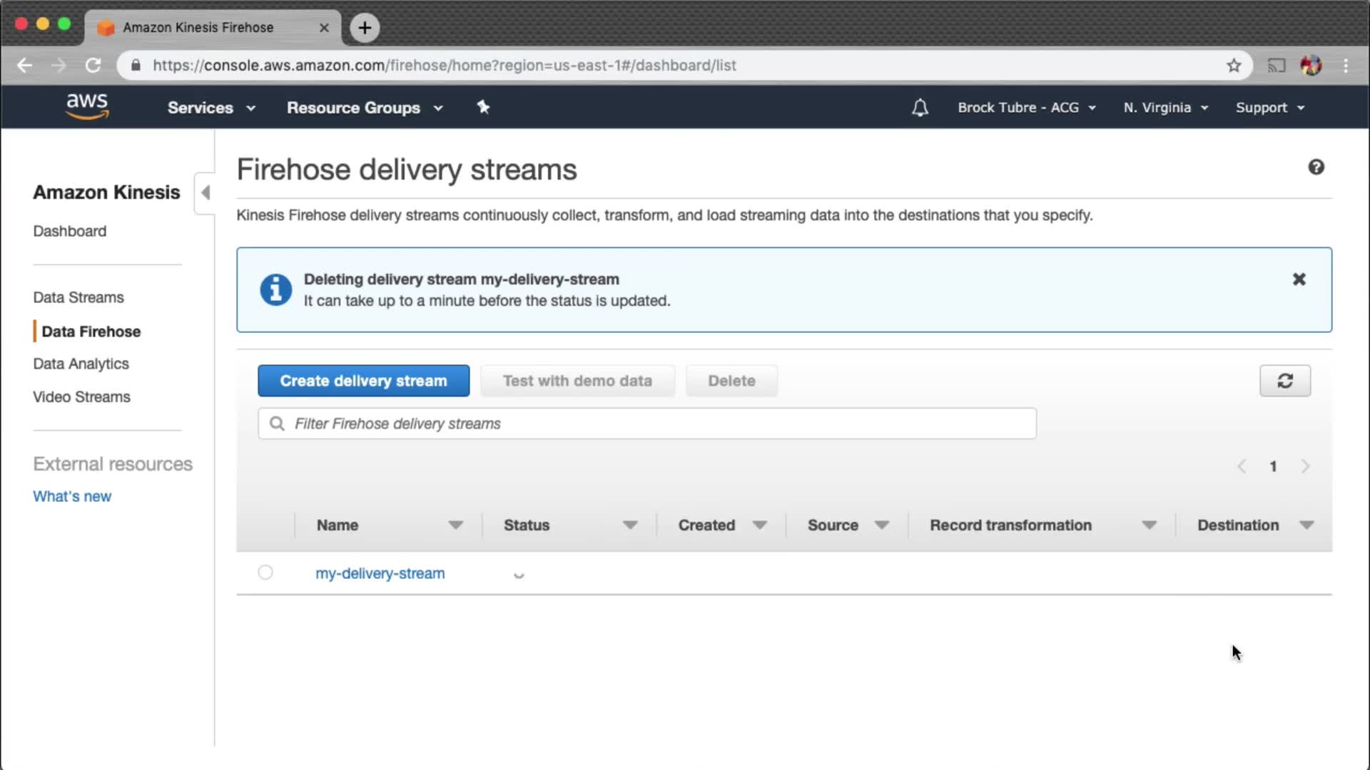Click the AWS logo home icon

click(87, 106)
